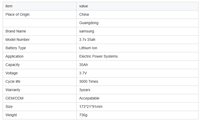Click the 'Guangdong' value cell
214x122 pixels.
137,23
